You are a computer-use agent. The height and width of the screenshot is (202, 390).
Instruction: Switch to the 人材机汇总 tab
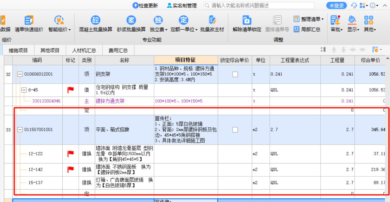pos(84,50)
